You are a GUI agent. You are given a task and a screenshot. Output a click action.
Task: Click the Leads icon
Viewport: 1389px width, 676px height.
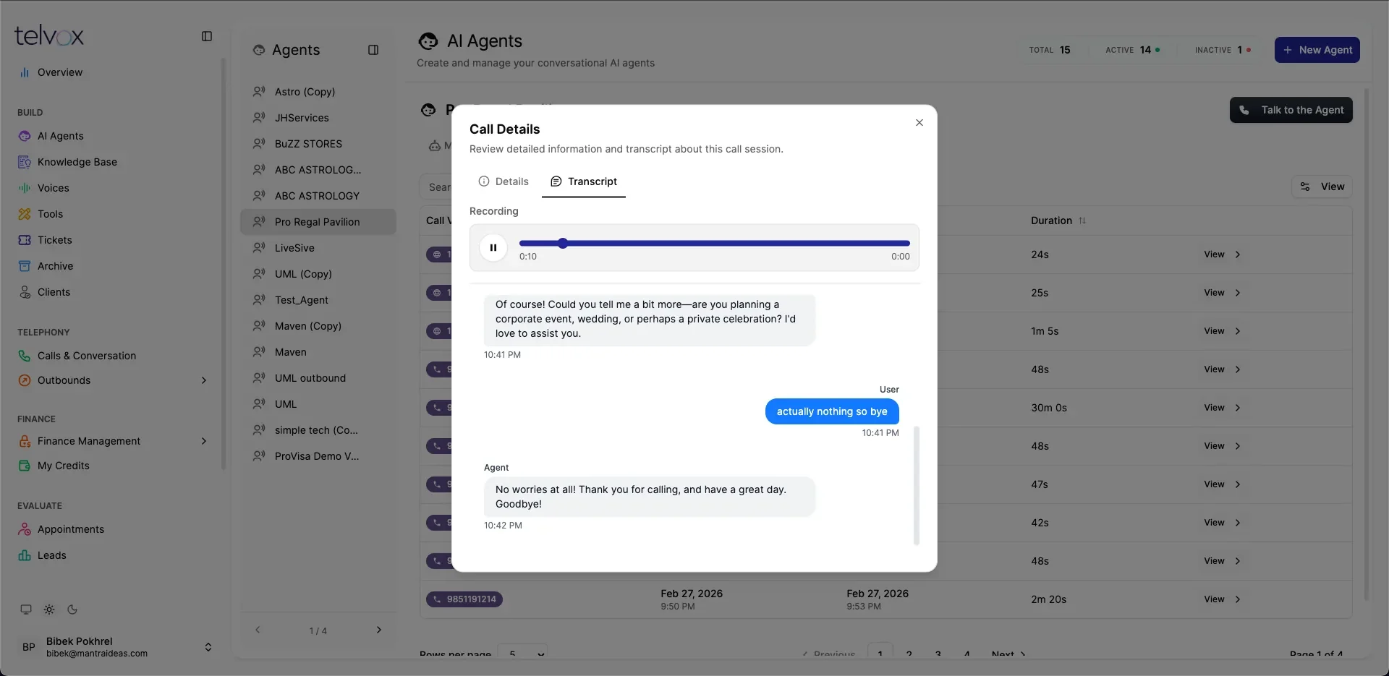pos(25,555)
